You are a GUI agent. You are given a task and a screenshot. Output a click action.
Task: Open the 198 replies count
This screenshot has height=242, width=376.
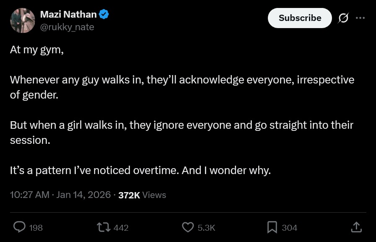tap(36, 227)
